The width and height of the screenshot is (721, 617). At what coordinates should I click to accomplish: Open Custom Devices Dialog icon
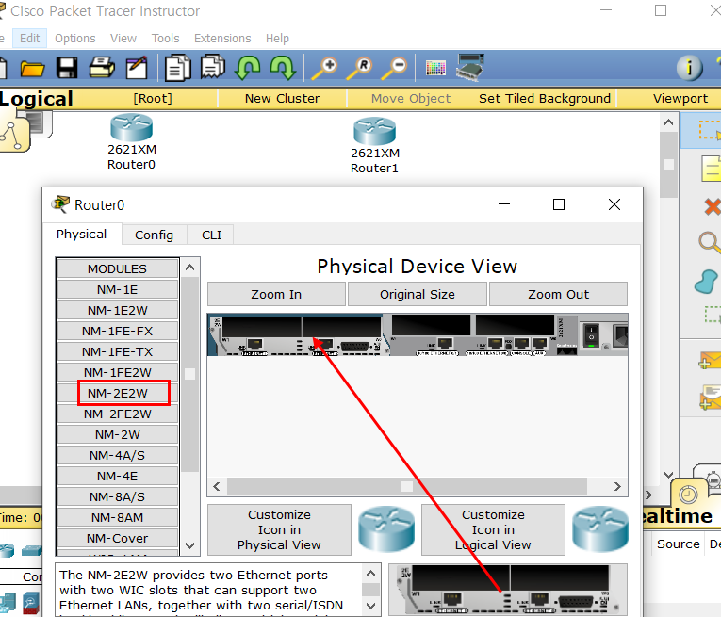[470, 67]
